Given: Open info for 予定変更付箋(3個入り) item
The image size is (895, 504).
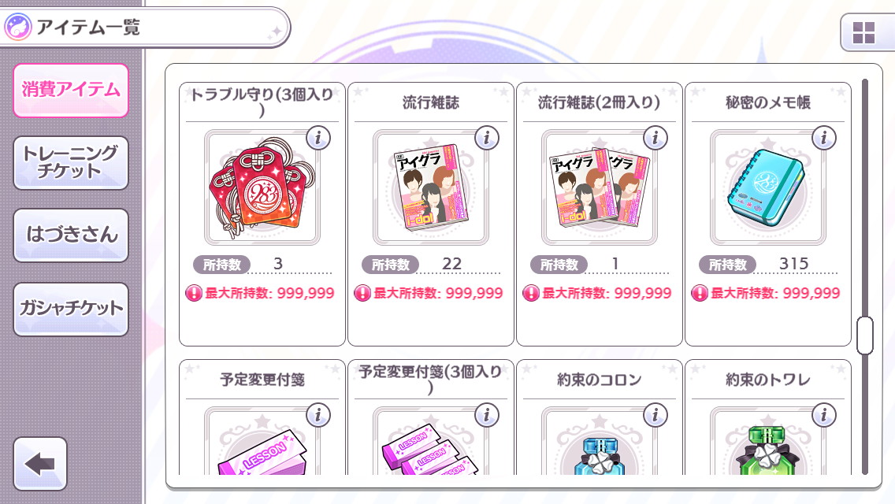Looking at the screenshot, I should click(486, 416).
